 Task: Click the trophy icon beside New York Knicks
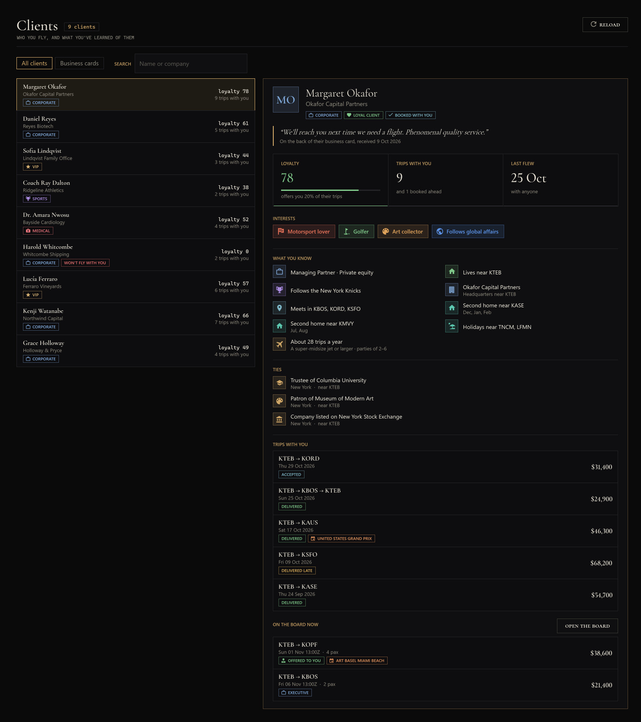(x=279, y=290)
